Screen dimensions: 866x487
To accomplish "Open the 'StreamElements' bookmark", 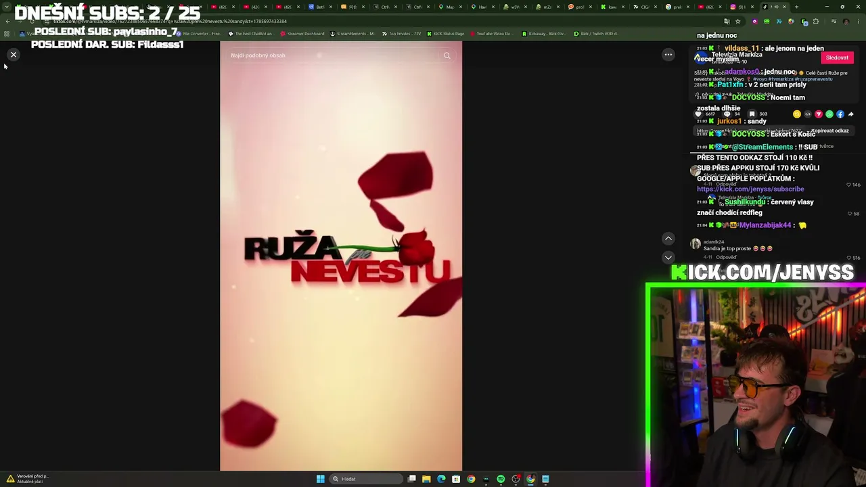I will [x=352, y=34].
